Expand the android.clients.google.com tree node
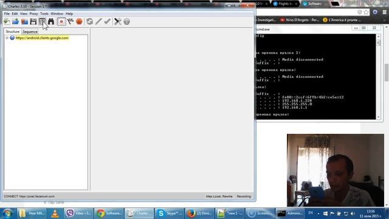 (7, 38)
